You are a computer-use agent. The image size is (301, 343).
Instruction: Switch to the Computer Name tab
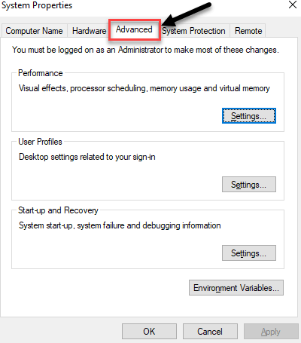(34, 31)
